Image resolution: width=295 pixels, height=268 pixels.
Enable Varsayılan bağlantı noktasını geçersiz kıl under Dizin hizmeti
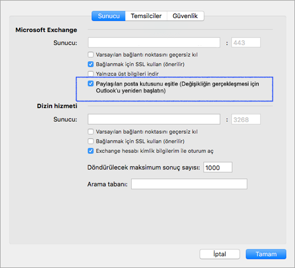[91, 131]
